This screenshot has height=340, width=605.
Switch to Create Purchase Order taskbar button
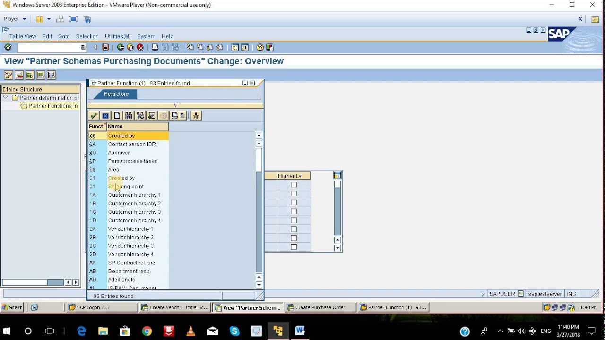click(321, 307)
